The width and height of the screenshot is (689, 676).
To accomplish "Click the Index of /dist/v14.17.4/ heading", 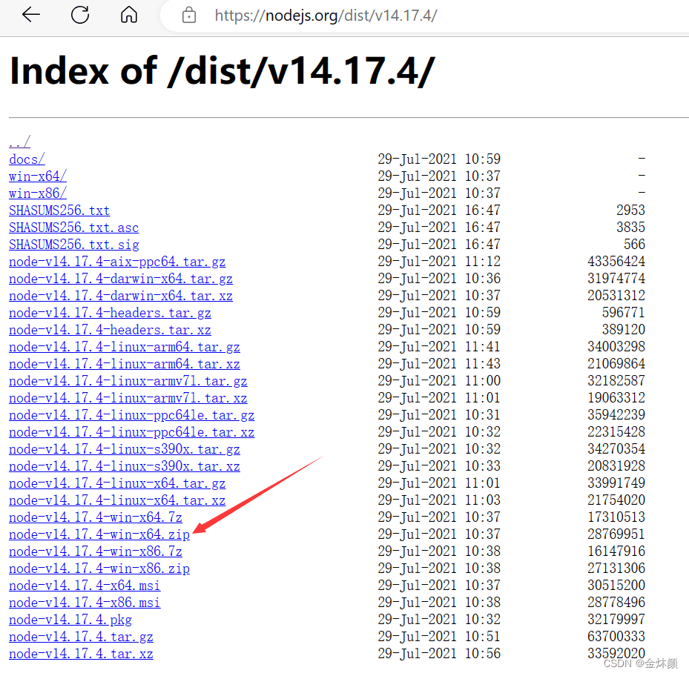I will 222,71.
